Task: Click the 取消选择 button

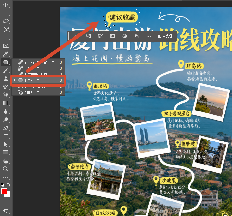Action: [x=165, y=36]
